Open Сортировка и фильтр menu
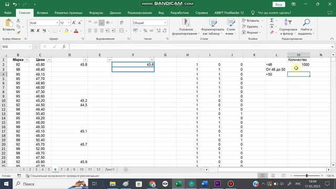The width and height of the screenshot is (336, 189). click(288, 27)
